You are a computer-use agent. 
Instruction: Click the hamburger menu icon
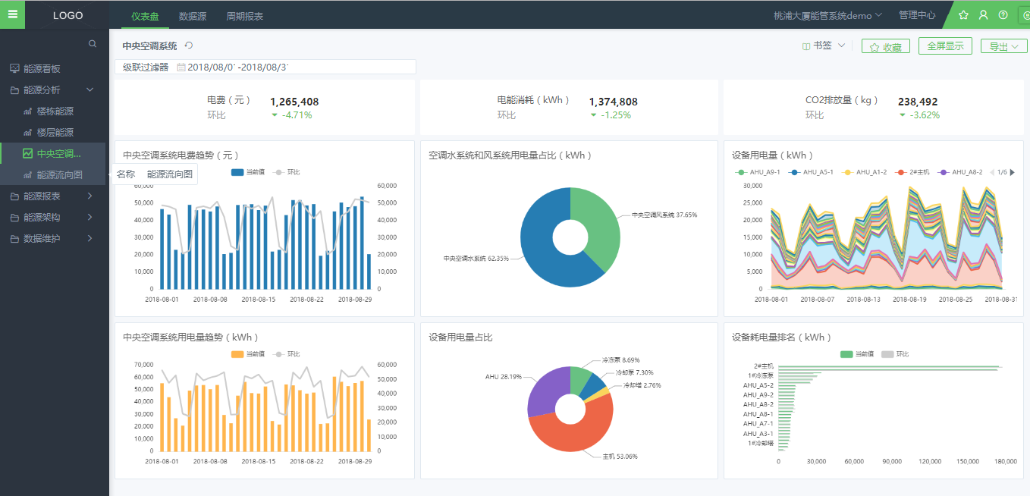tap(12, 14)
